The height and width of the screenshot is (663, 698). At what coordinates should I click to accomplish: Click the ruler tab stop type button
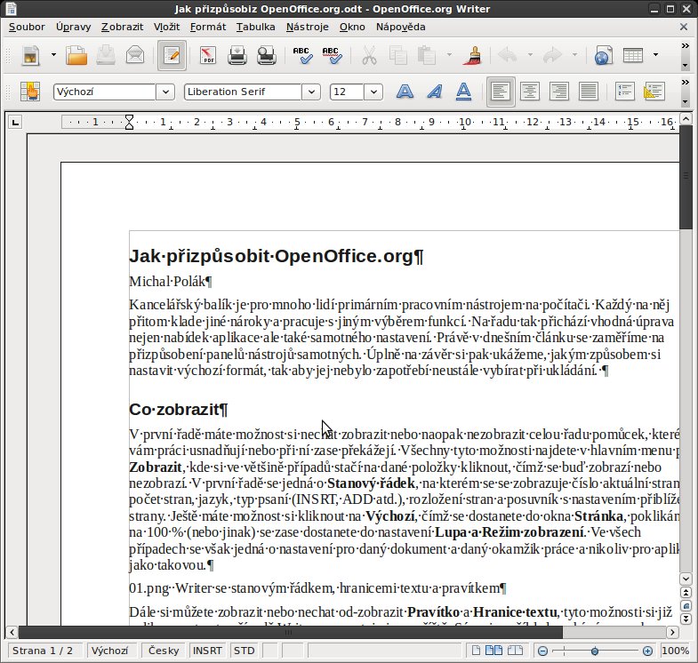pos(15,122)
